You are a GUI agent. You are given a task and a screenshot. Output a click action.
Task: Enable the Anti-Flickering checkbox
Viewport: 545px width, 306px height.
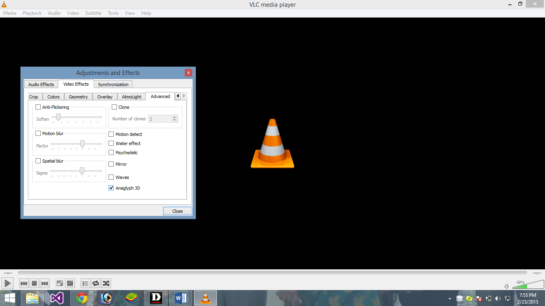coord(38,107)
